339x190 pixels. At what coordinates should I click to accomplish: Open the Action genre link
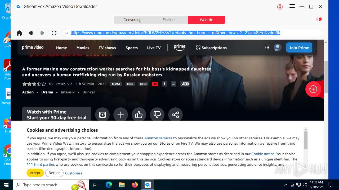point(28,92)
